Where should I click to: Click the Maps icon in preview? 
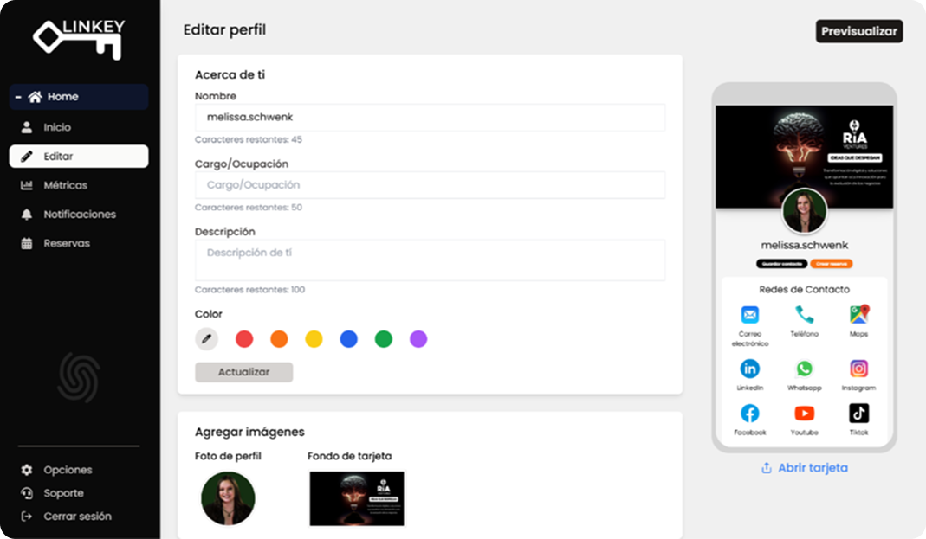click(x=858, y=315)
